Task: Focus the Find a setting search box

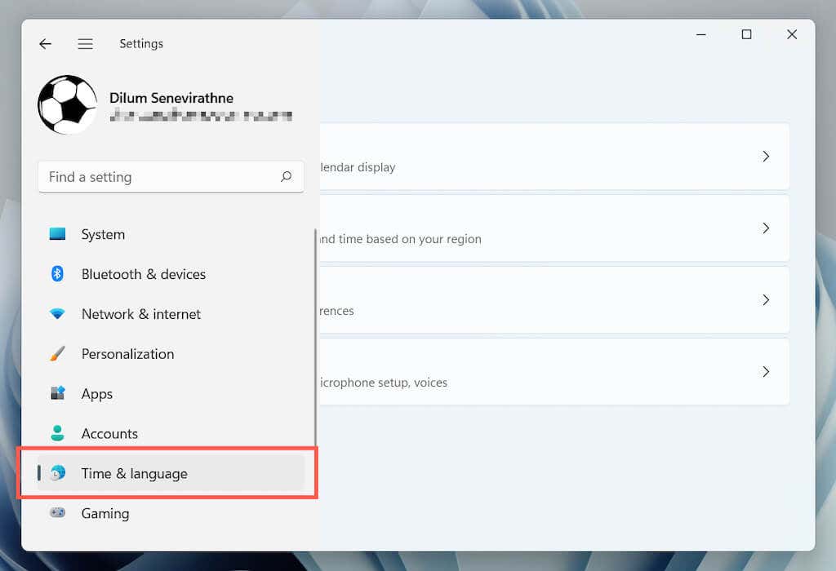Action: pos(171,177)
